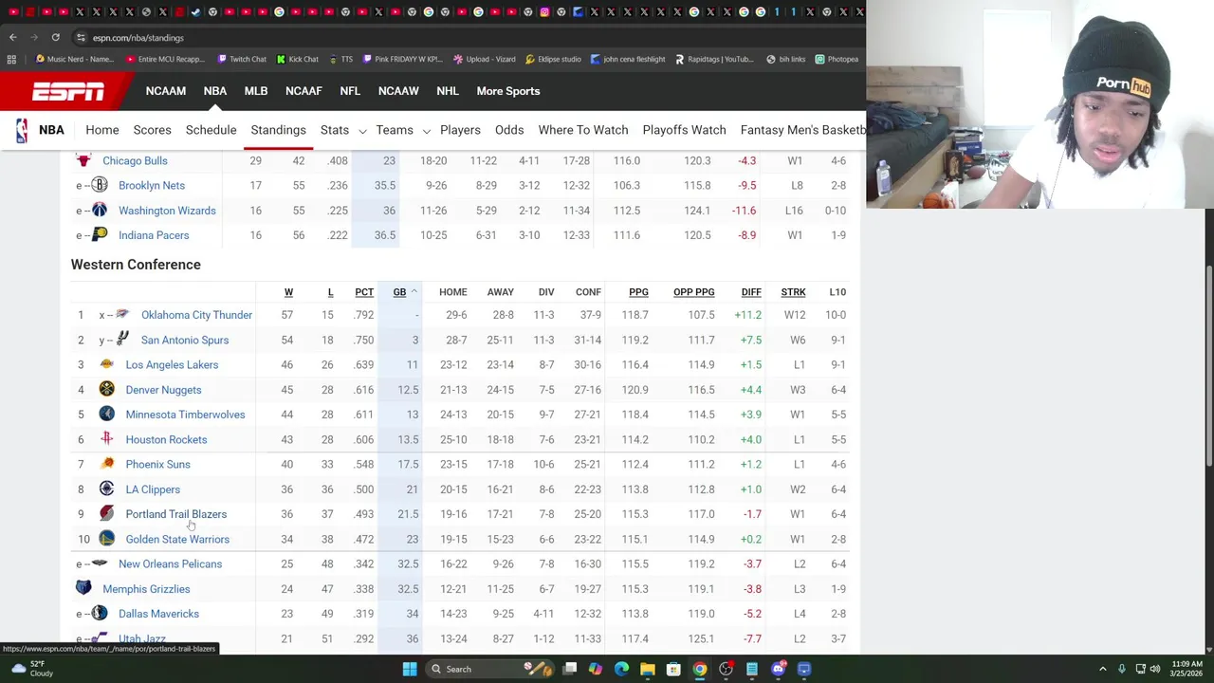Image resolution: width=1214 pixels, height=683 pixels.
Task: Click the Portland Trail Blazers logo
Action: pos(106,514)
